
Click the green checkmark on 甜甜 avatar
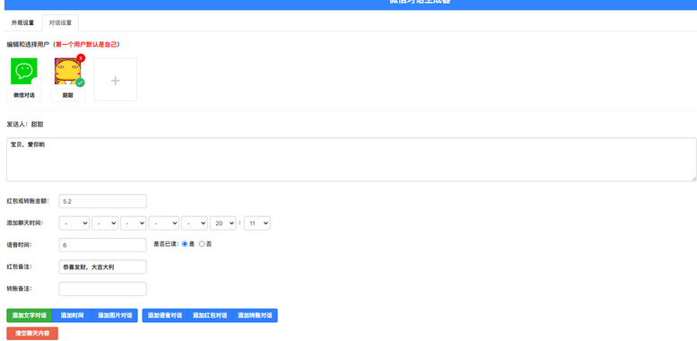click(x=80, y=83)
